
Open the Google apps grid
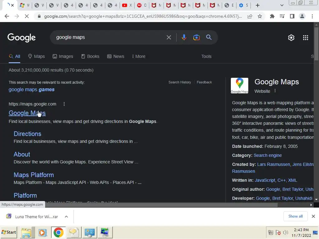click(x=306, y=38)
